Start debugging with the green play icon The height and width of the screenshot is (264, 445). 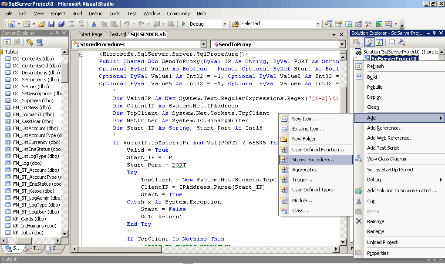pos(184,24)
